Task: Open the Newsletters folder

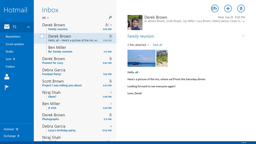Action: [x=13, y=36]
